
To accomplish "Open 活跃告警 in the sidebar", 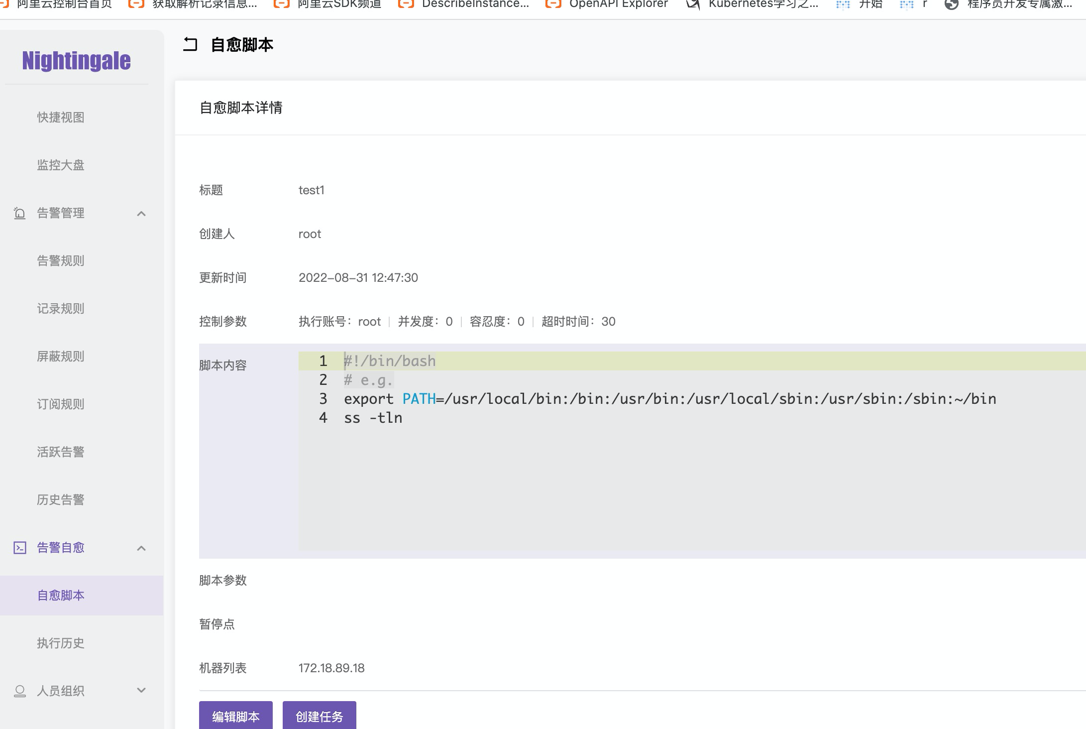I will point(60,452).
